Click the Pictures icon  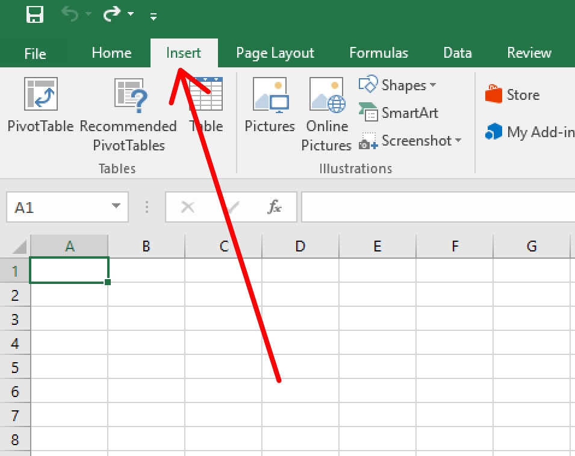270,105
